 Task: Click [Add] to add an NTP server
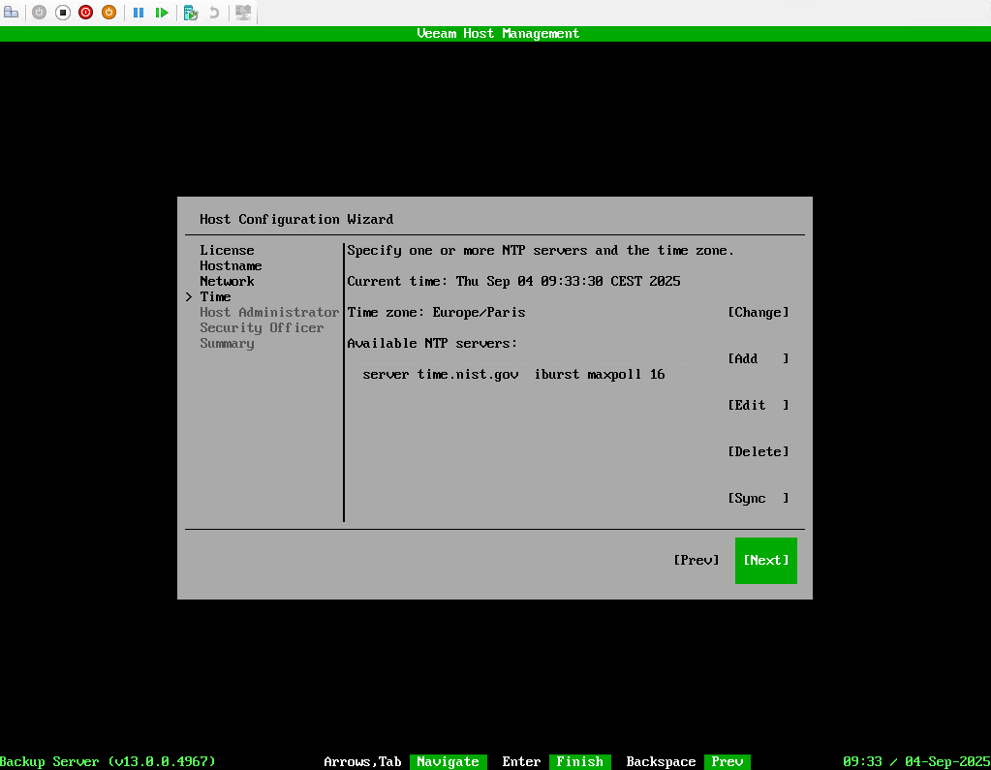[x=758, y=358]
